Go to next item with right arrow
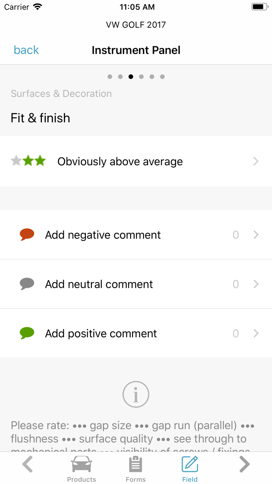 pyautogui.click(x=244, y=464)
